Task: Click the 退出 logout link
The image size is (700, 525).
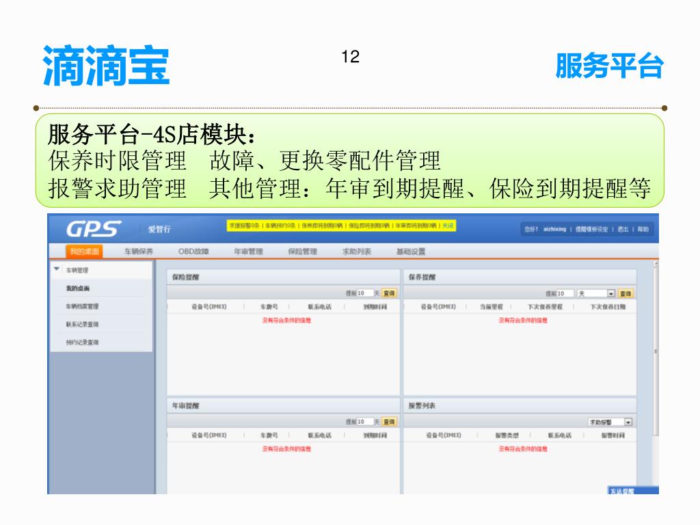Action: pyautogui.click(x=623, y=229)
